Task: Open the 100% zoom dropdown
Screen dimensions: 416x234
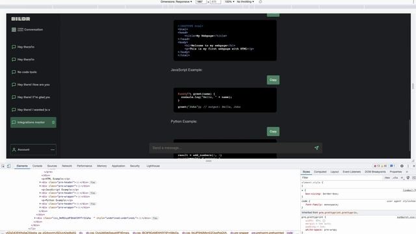Action: click(x=229, y=1)
